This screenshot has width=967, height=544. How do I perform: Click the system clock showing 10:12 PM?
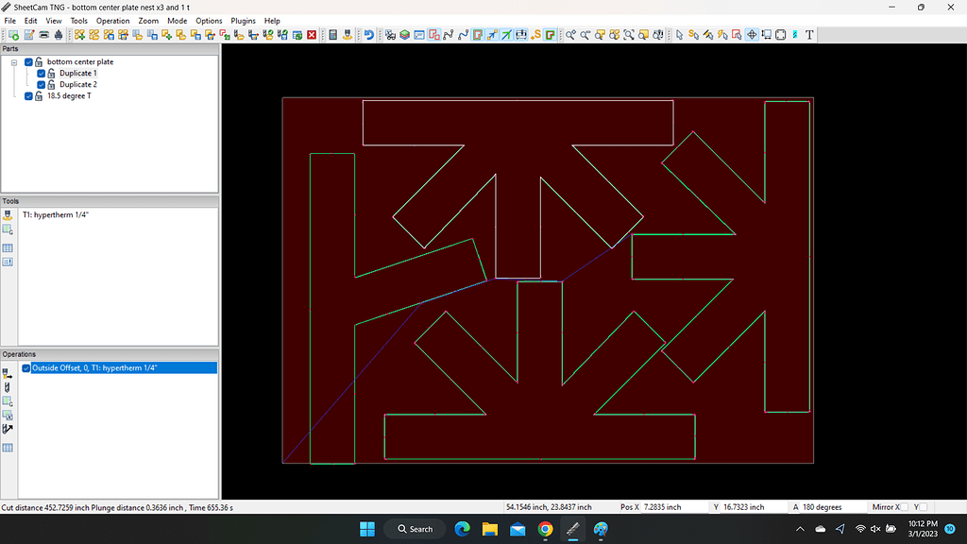pos(923,524)
